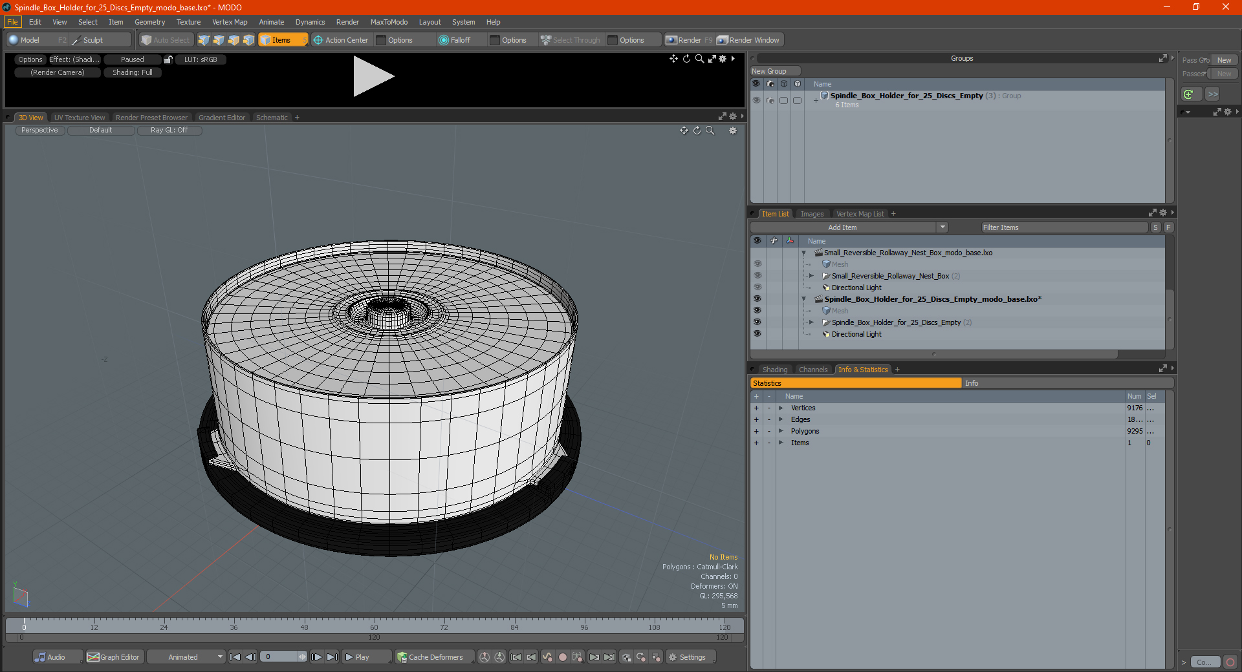Toggle visibility of Spindle_Box_Holder_for_25_Discs_Empty item
1242x672 pixels.
click(757, 322)
